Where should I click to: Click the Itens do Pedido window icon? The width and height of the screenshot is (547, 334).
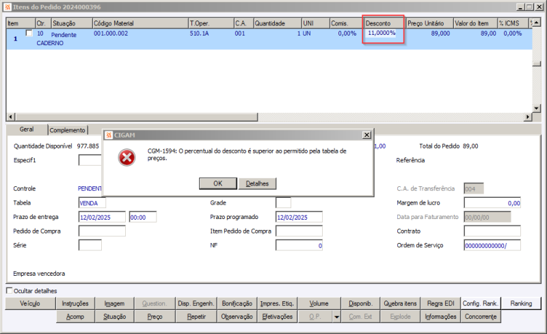click(8, 7)
